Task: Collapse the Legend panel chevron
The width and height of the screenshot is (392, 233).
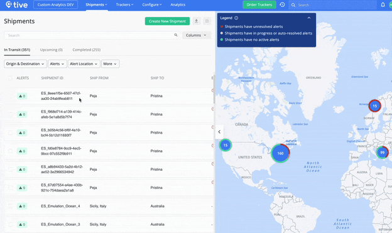Action: pos(309,18)
